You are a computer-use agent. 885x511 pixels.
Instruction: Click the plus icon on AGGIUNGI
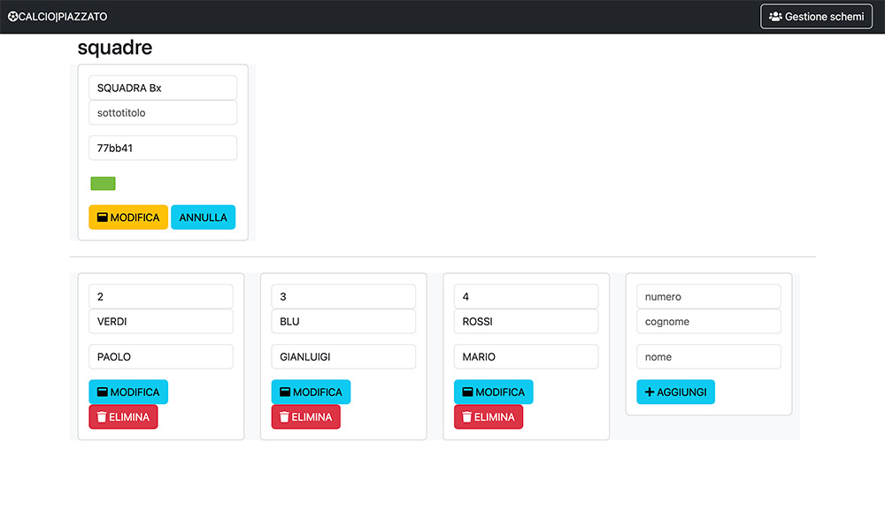coord(650,393)
